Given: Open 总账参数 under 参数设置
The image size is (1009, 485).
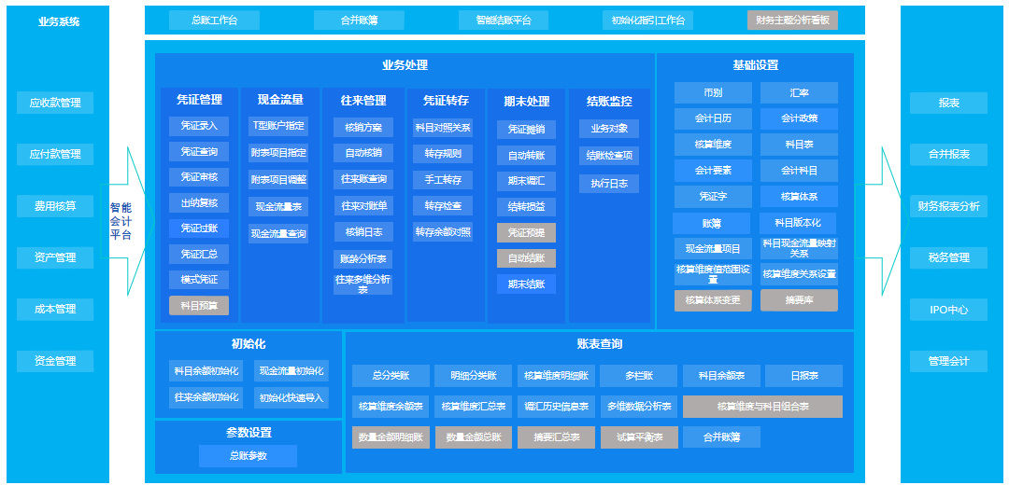Looking at the screenshot, I should [248, 456].
